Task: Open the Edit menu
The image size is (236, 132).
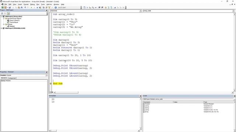Action: click(x=10, y=4)
